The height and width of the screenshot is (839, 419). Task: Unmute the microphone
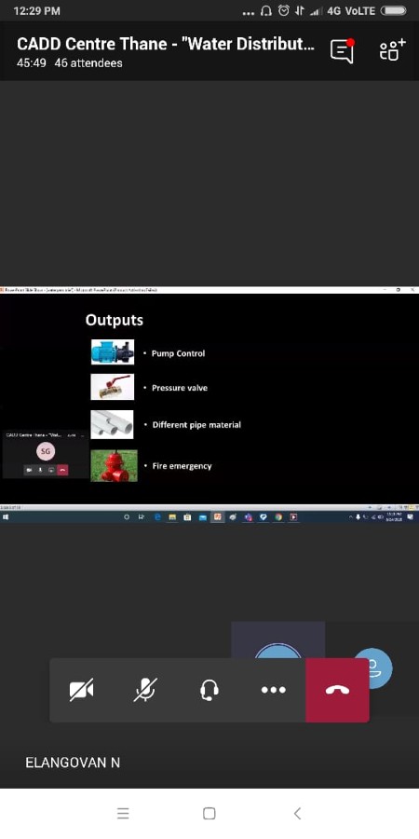145,690
